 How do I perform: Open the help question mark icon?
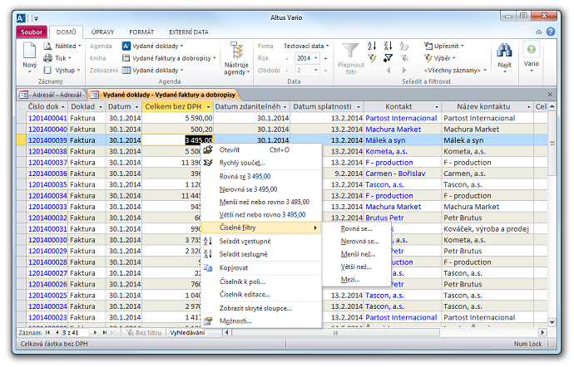(551, 32)
